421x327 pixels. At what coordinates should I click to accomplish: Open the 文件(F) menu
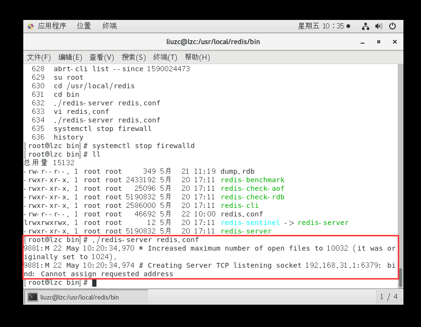pos(38,57)
